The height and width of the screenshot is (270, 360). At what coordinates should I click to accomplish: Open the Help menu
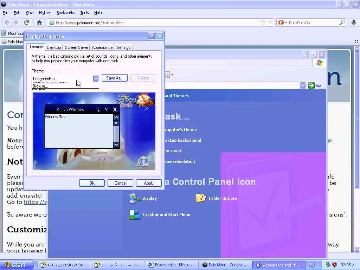(x=98, y=13)
